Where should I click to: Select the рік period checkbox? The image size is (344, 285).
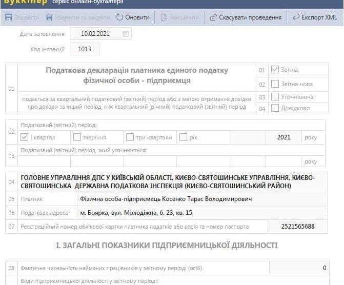183,137
